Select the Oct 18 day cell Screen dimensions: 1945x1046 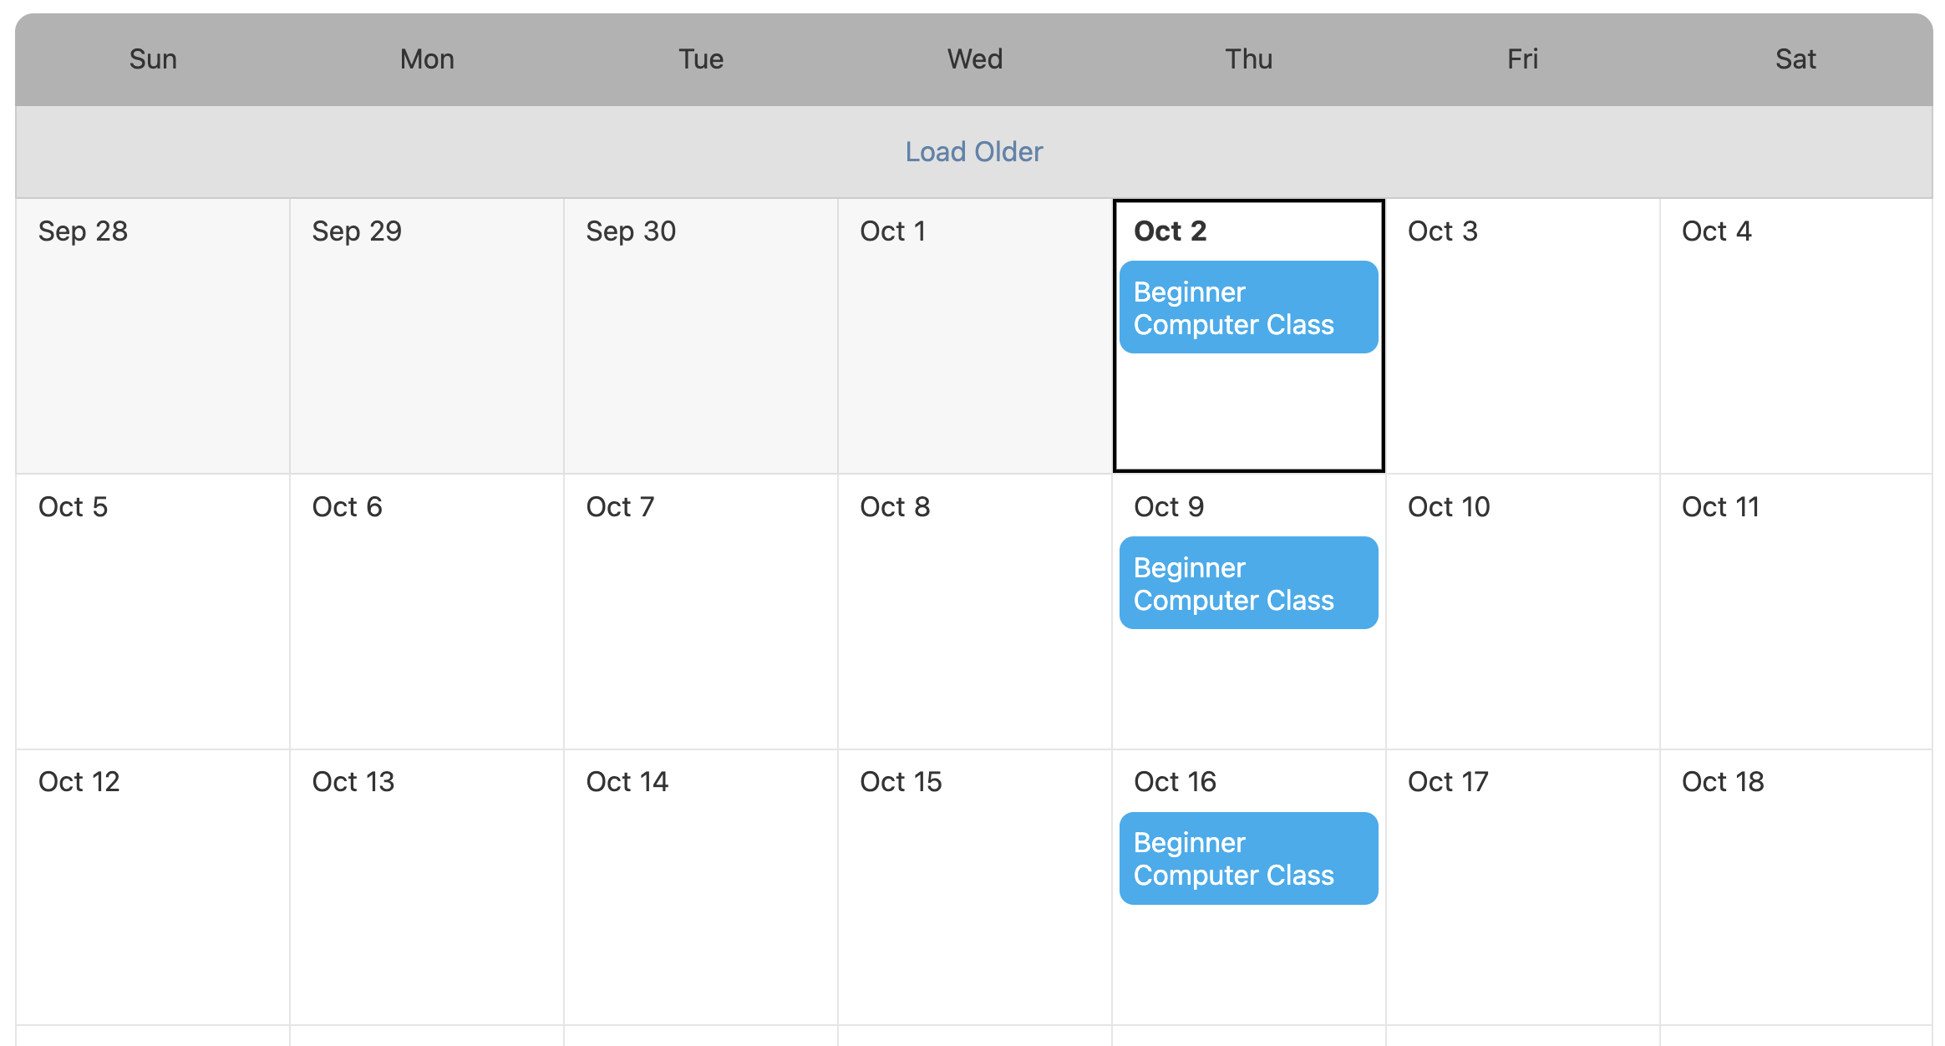point(1796,902)
